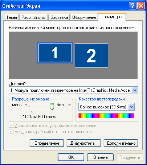Viewport: 147px width, 165px height.
Task: Open the color quality dropdown arrow
Action: click(x=131, y=107)
